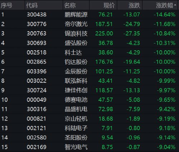Choose the 盛弘股份 stock name
Screen dimensions: 179x152
76,43
